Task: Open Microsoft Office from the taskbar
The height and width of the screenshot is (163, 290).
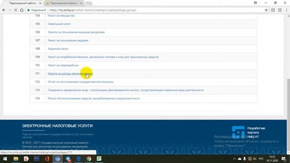Action: 47,159
